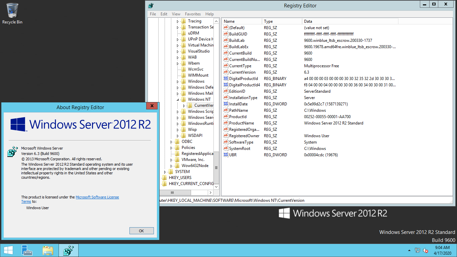Click the Tracing folder icon

click(183, 21)
